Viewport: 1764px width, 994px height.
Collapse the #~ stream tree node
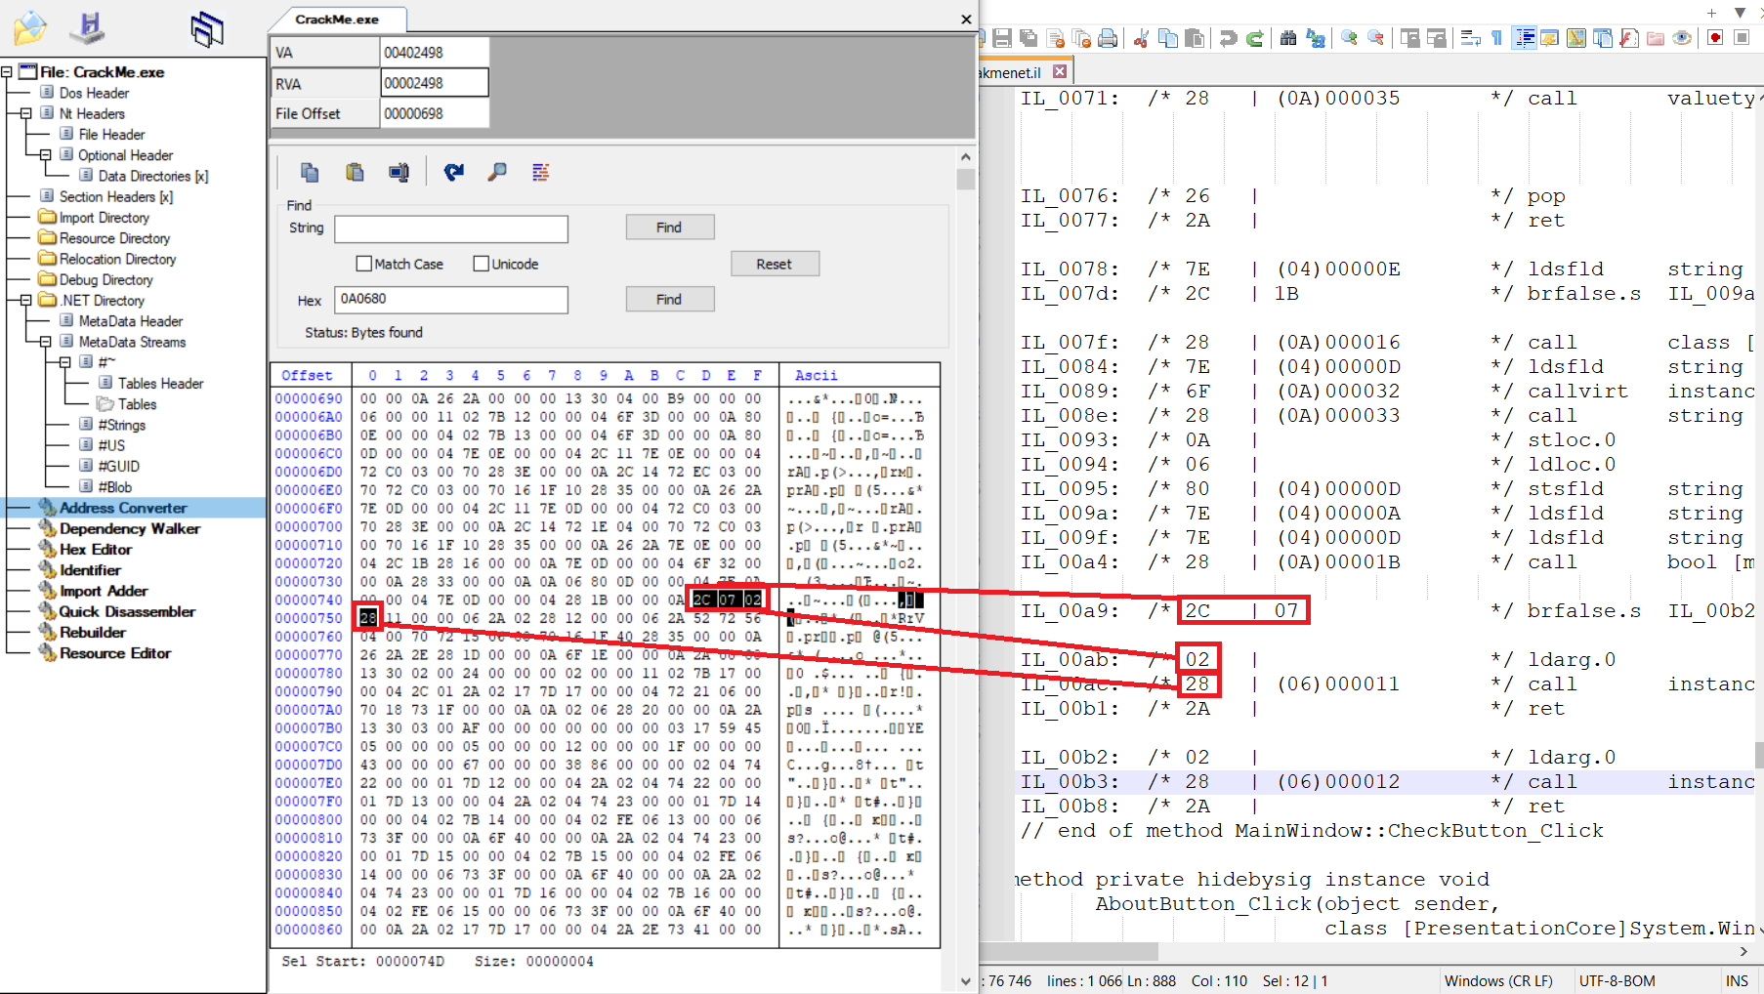65,362
